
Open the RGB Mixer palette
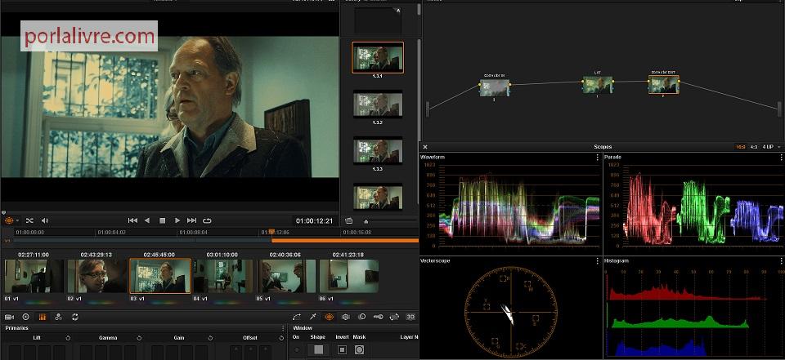click(x=59, y=317)
